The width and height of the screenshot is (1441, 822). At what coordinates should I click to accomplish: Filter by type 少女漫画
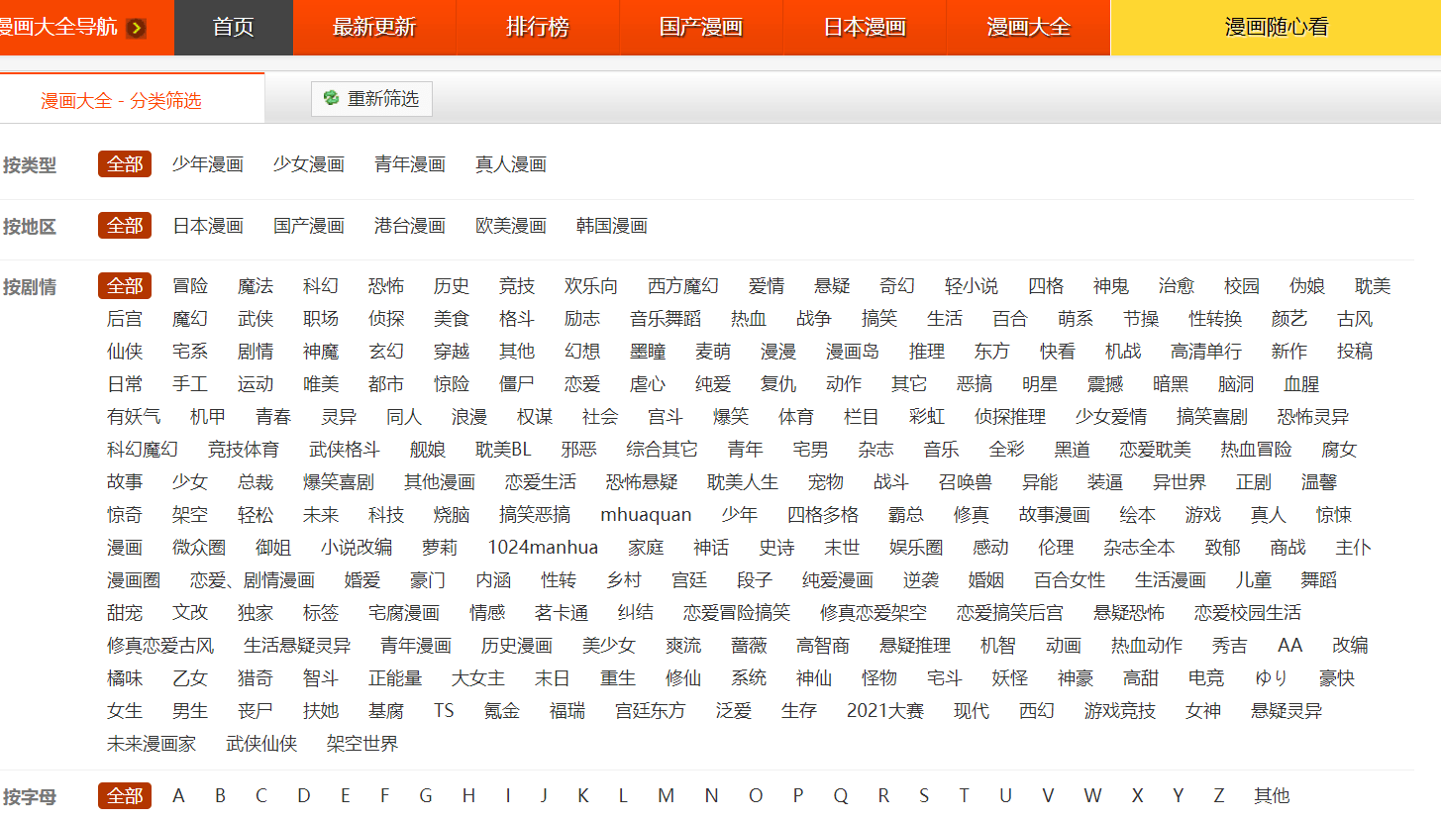click(308, 164)
